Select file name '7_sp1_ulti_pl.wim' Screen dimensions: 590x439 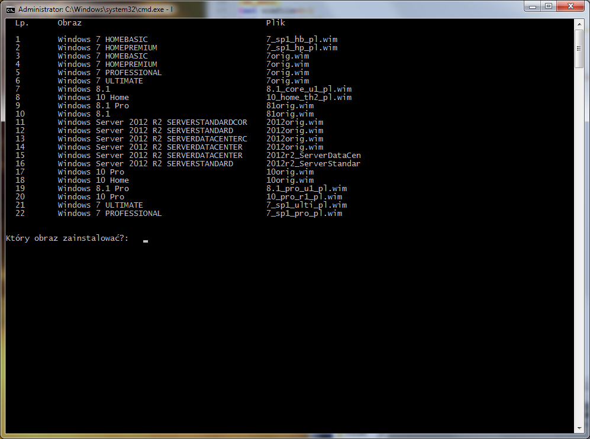307,205
